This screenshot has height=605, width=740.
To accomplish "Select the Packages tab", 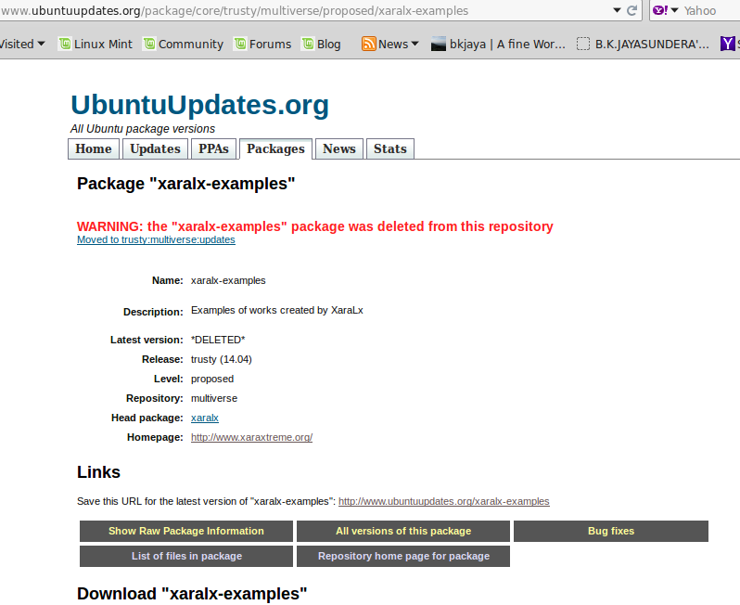I will click(275, 148).
